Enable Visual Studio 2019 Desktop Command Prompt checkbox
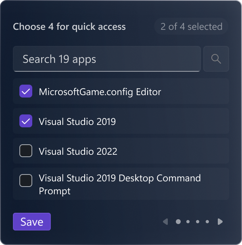This screenshot has width=242, height=245. coord(26,181)
